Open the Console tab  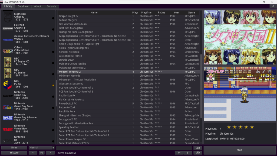51,6
